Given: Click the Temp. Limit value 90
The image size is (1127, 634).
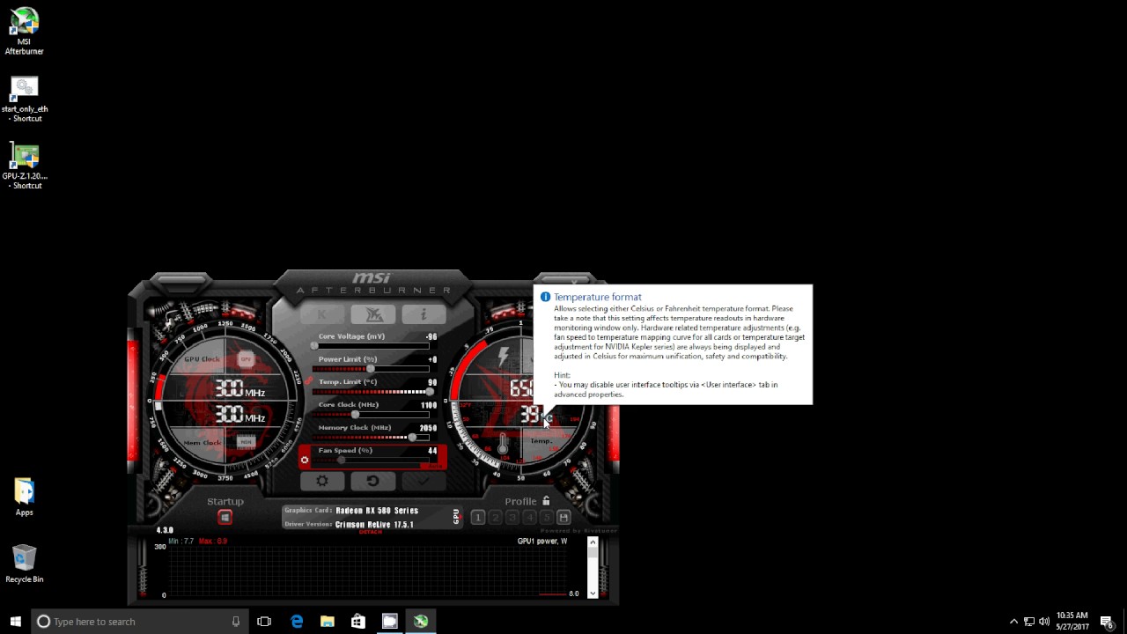Looking at the screenshot, I should (432, 382).
